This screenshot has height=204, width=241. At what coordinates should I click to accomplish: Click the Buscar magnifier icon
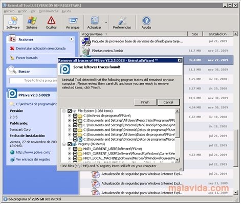12,70
